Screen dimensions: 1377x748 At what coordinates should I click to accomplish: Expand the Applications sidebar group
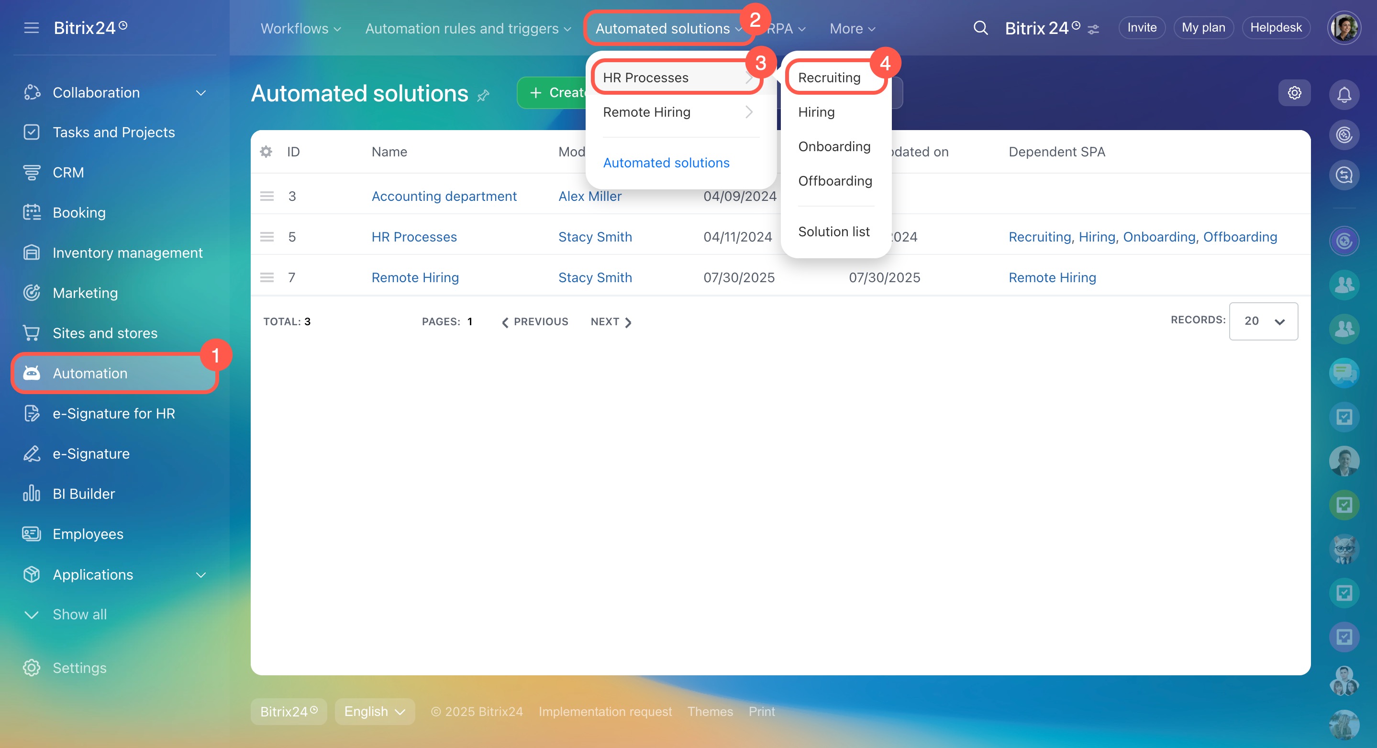(x=200, y=575)
